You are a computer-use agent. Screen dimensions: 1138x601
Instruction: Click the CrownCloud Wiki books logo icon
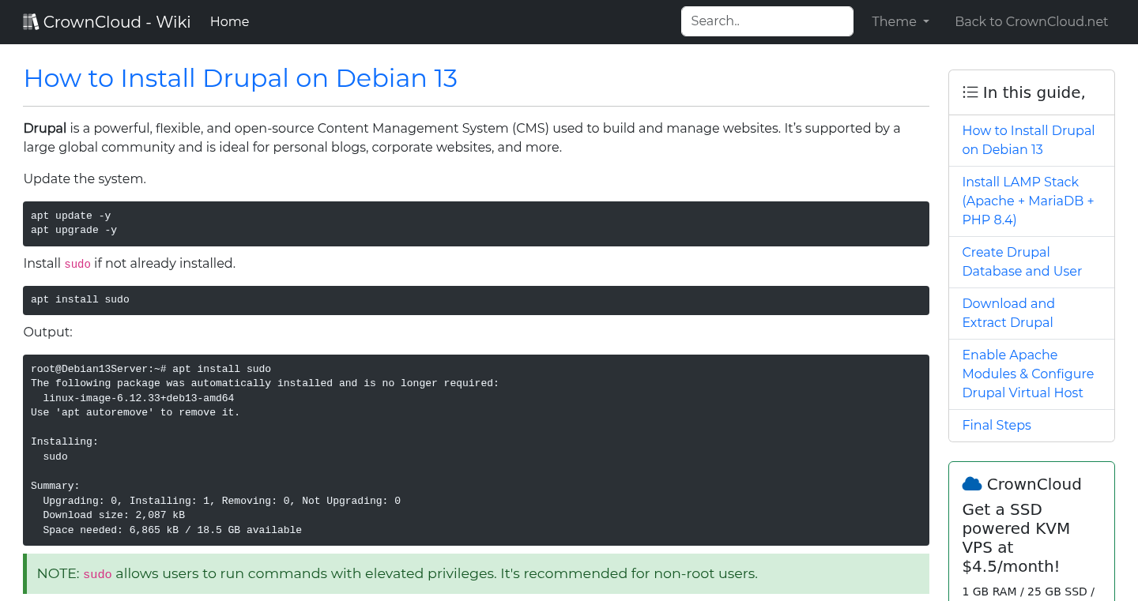(x=31, y=21)
